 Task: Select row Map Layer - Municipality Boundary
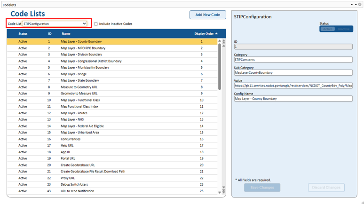pyautogui.click(x=112, y=68)
